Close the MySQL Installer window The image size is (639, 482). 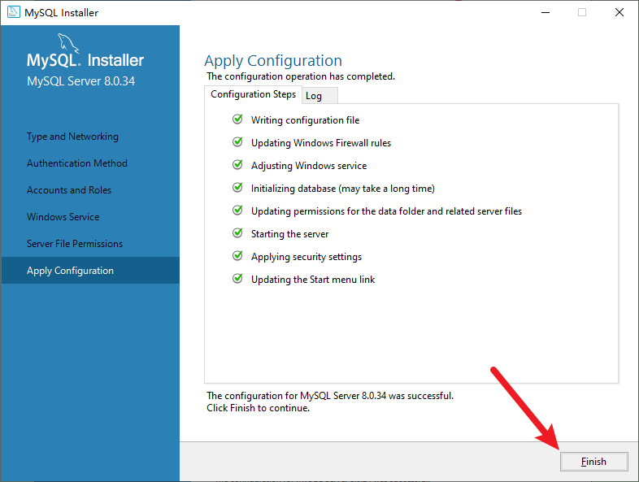click(x=619, y=13)
